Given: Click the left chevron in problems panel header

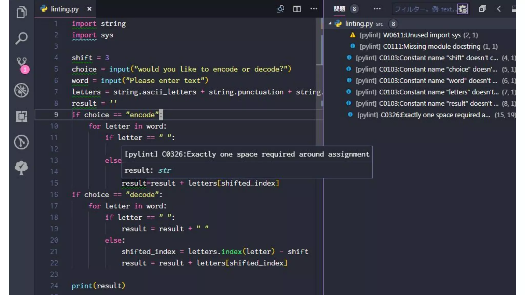Looking at the screenshot, I should tap(499, 9).
